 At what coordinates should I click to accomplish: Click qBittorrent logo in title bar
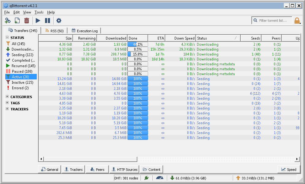coord(6,6)
